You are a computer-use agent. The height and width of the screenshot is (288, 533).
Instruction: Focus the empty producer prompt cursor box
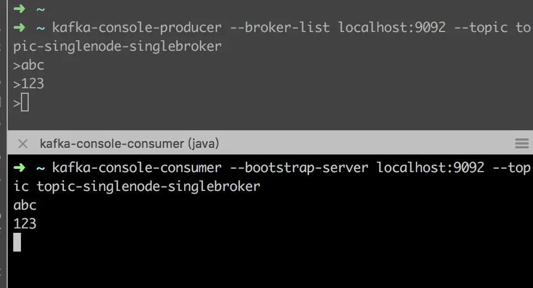coord(25,103)
